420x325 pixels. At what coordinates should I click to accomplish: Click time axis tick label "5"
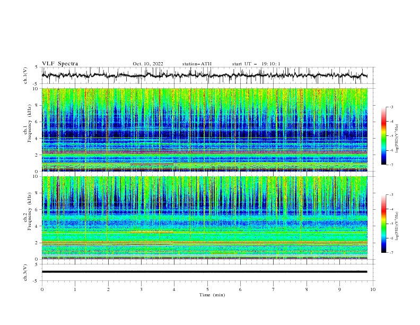(x=207, y=289)
